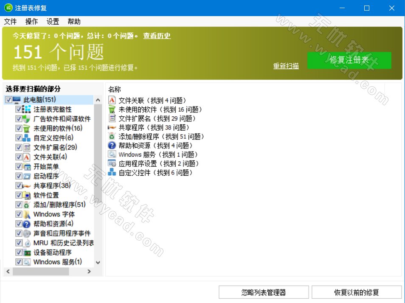
Task: Click Windows 服务 result icon in list
Action: tap(112, 154)
